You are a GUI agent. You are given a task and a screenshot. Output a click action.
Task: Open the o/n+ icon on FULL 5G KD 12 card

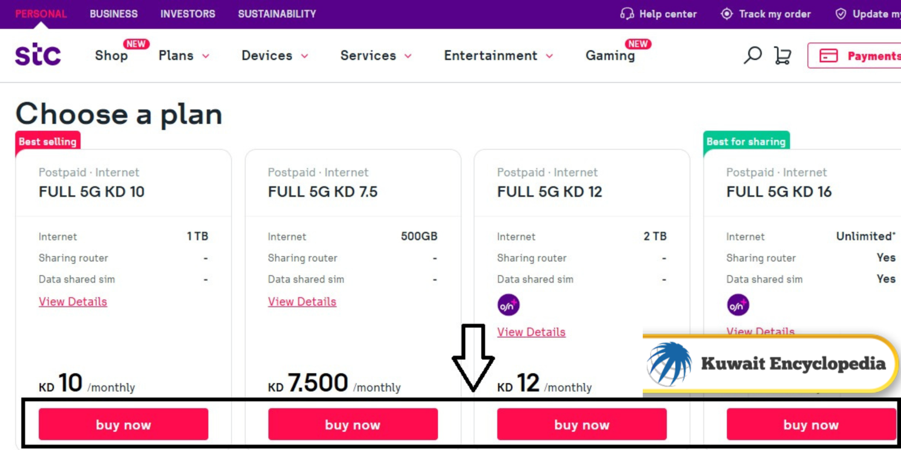click(508, 304)
